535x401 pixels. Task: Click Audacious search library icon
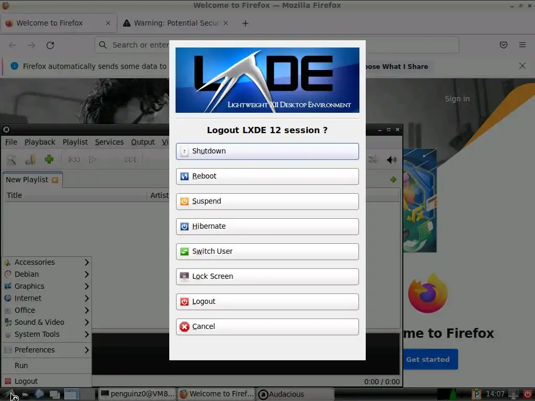11,160
